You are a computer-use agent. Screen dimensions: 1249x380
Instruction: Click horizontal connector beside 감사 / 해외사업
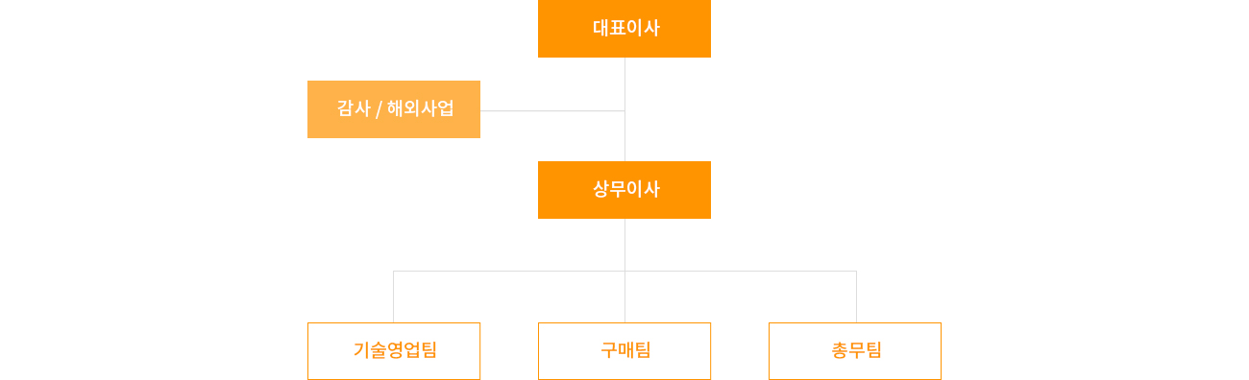coord(552,110)
